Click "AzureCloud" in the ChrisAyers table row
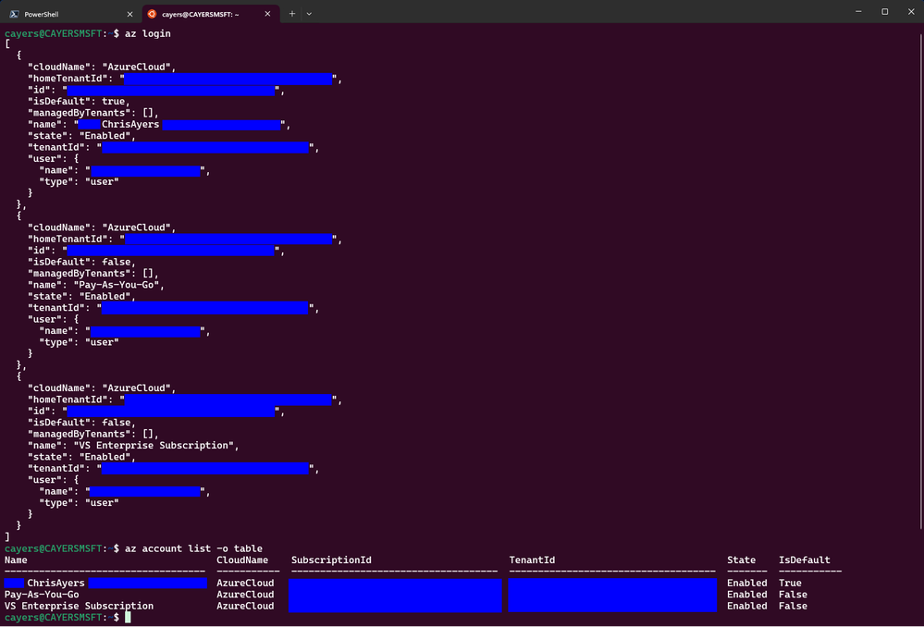This screenshot has width=924, height=627. 245,583
